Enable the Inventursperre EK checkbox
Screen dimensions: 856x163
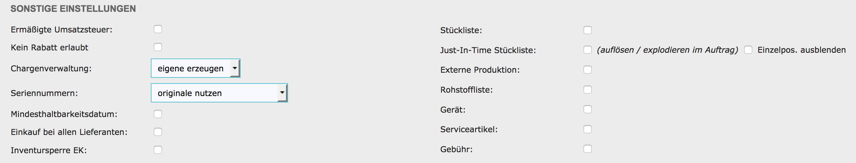coord(158,150)
